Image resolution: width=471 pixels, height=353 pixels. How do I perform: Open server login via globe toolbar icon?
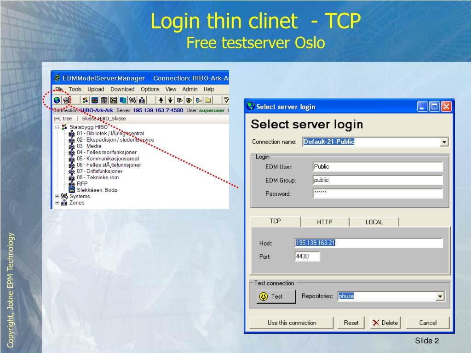coord(57,100)
